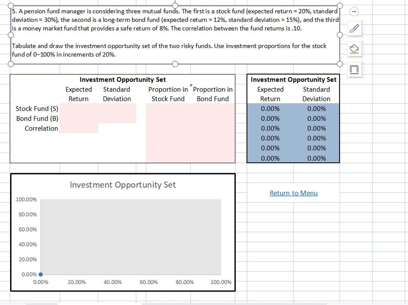Image resolution: width=408 pixels, height=305 pixels.
Task: Select the gray chart plot area
Action: coord(131,237)
